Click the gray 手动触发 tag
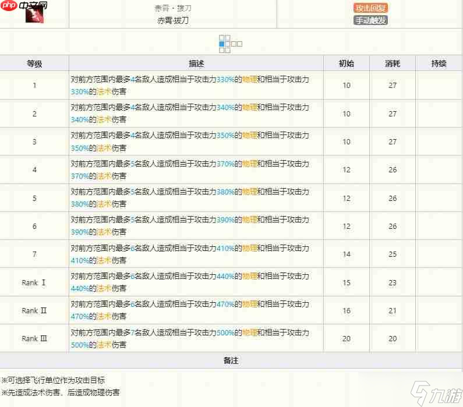The height and width of the screenshot is (407, 463). coord(370,20)
